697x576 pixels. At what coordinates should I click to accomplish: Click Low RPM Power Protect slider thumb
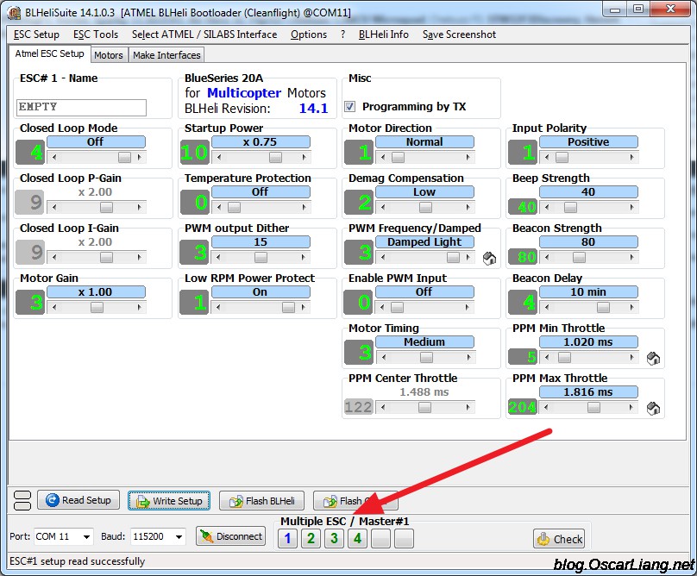click(x=288, y=307)
